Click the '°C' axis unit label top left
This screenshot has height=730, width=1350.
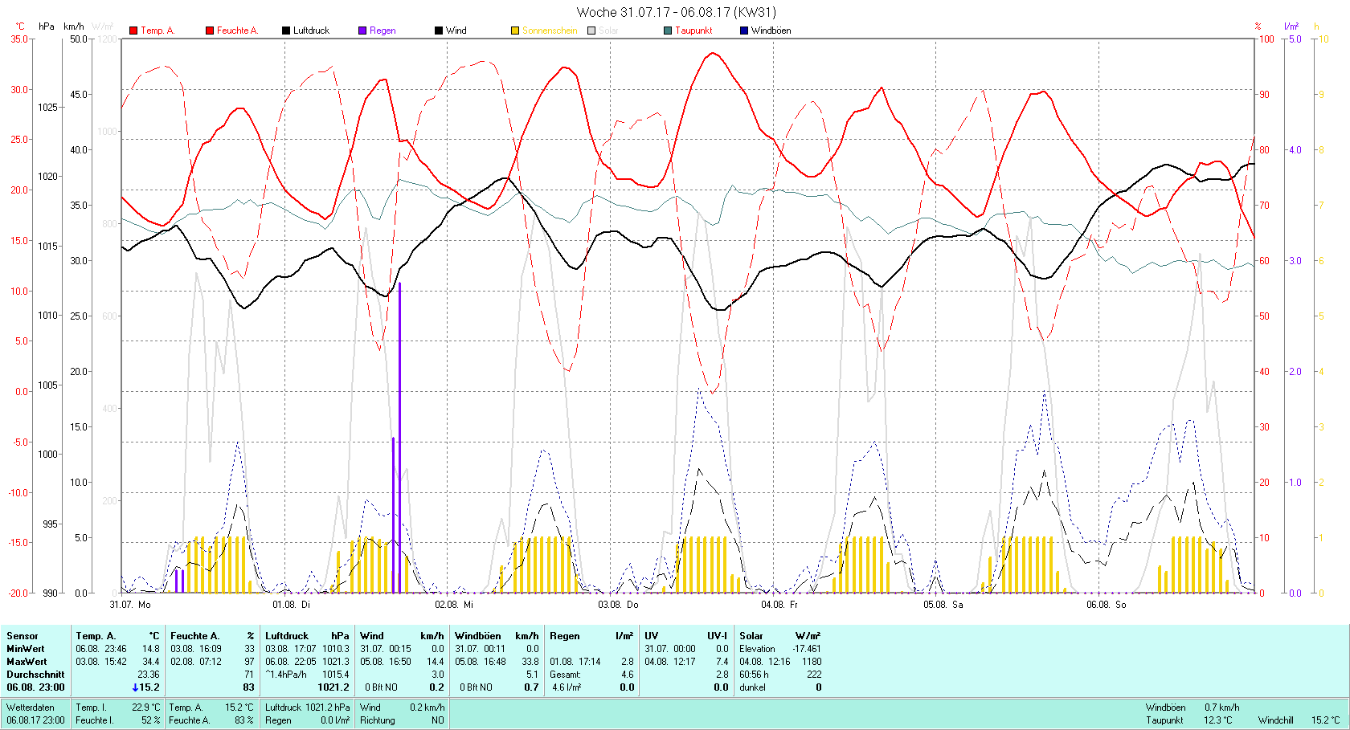(20, 27)
